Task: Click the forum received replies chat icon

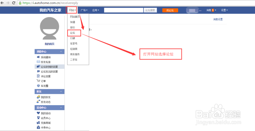Action: (39, 67)
